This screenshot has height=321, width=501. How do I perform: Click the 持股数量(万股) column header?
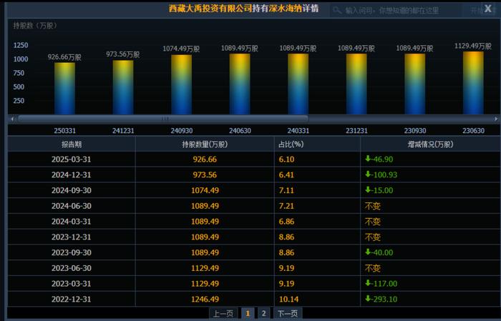click(x=205, y=144)
